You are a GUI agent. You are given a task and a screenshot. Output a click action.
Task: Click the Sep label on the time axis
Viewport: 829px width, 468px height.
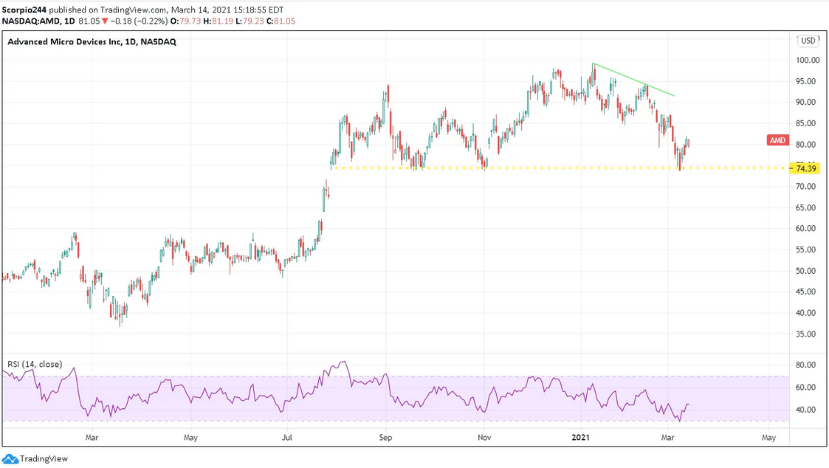[x=385, y=437]
